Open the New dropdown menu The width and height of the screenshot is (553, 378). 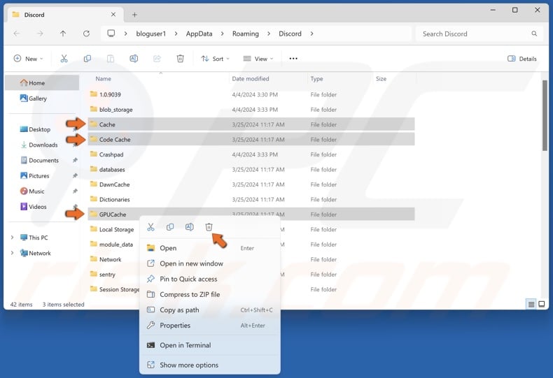click(x=28, y=59)
